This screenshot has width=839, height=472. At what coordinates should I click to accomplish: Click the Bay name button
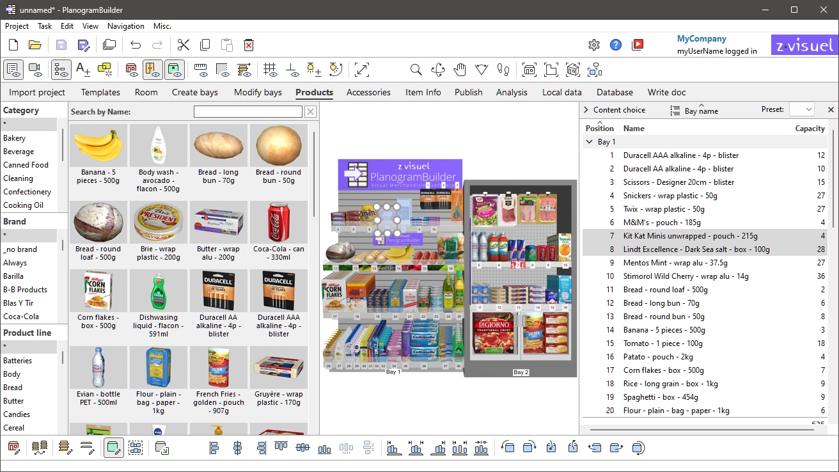pos(694,111)
